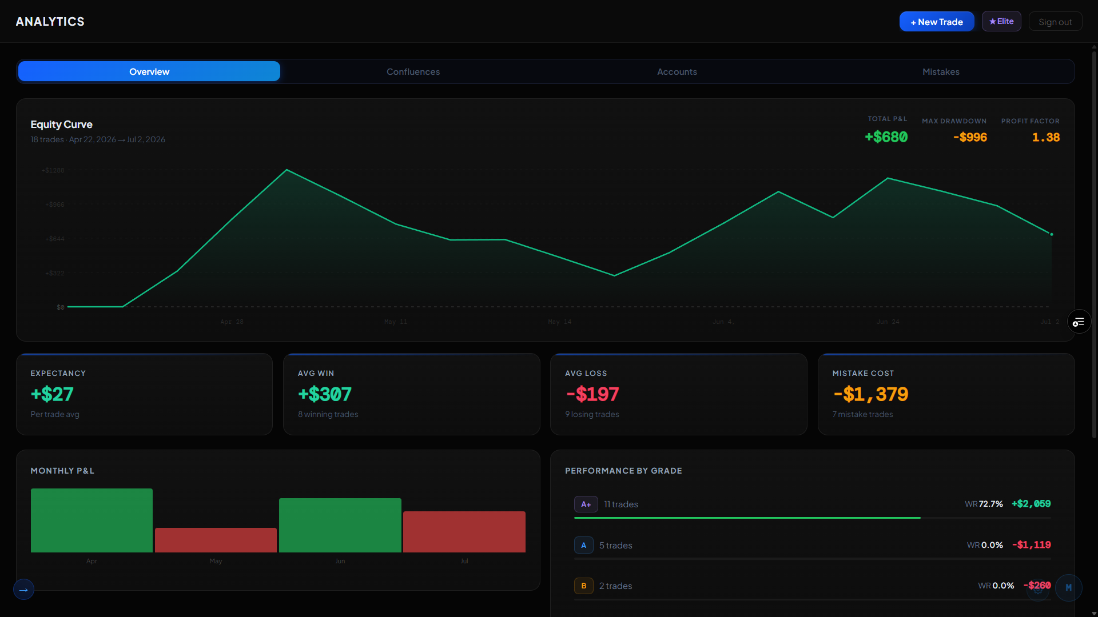Screen dimensions: 1098x617
Task: Click the Performance by Grade heading
Action: pos(623,471)
